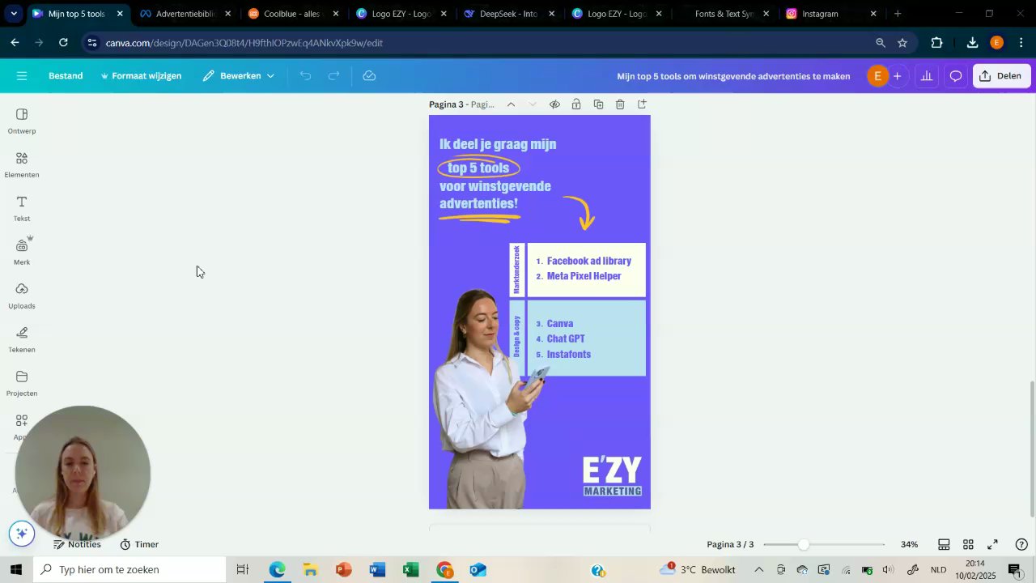This screenshot has height=583, width=1036.
Task: Show hidden system tray icons
Action: click(758, 570)
